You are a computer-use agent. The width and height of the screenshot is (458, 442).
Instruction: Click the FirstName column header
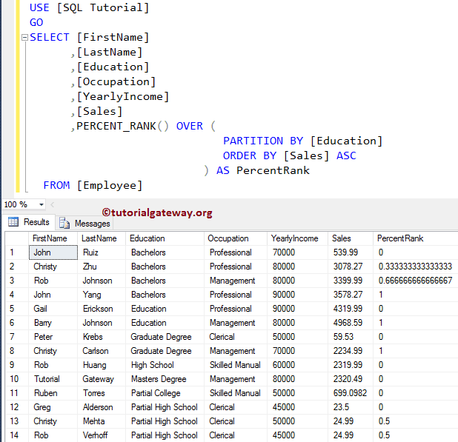[53, 238]
